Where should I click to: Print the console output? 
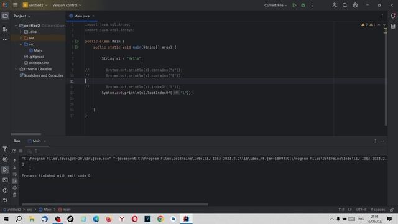15,188
